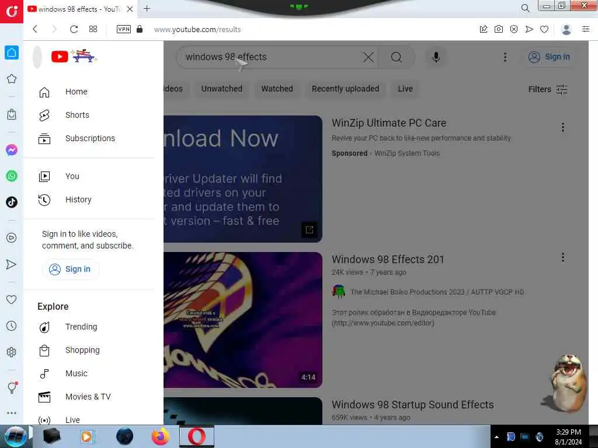Screen dimensions: 598x448
Task: Click Sign in button in sidebar
Action: coord(71,269)
